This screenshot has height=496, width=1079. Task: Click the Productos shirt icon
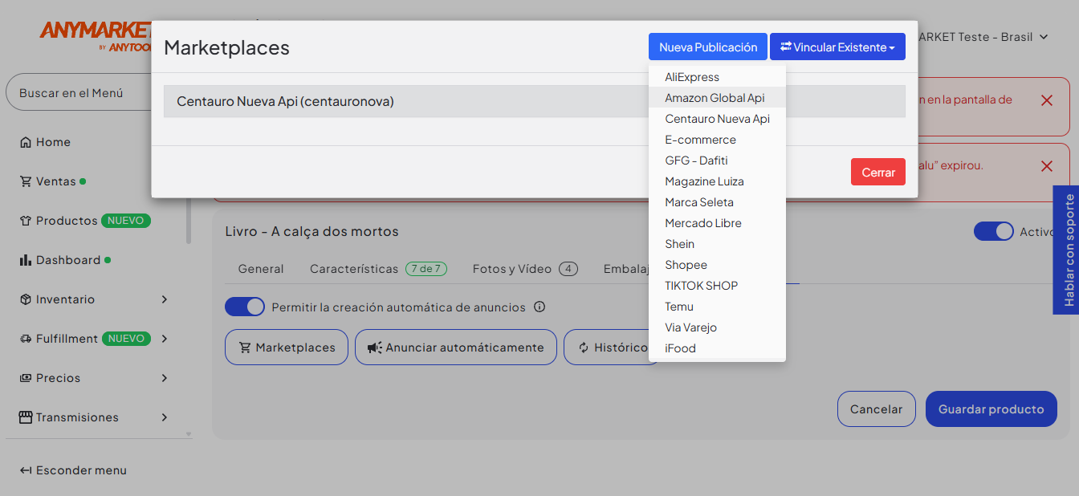26,221
